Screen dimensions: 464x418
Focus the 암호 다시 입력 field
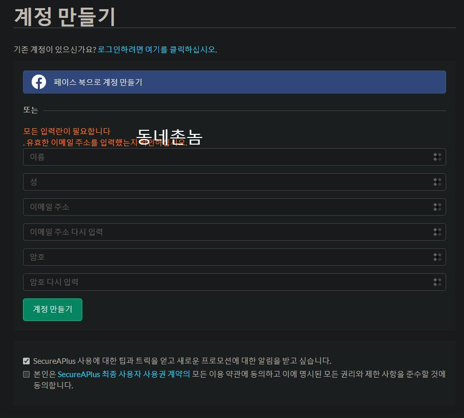(235, 282)
